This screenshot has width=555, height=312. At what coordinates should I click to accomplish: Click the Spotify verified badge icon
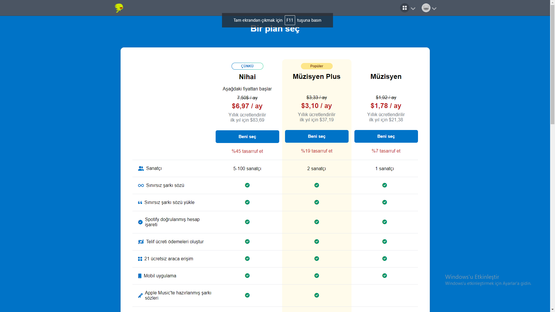point(140,222)
